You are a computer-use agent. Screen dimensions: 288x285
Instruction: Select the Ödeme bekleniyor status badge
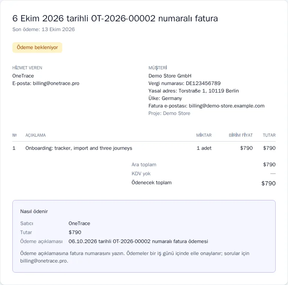pyautogui.click(x=37, y=48)
